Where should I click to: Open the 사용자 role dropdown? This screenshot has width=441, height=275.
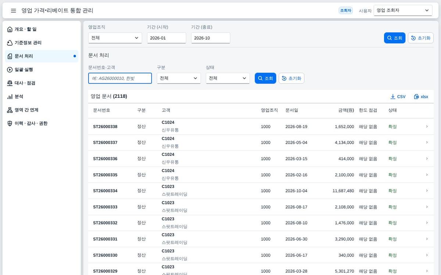click(403, 11)
